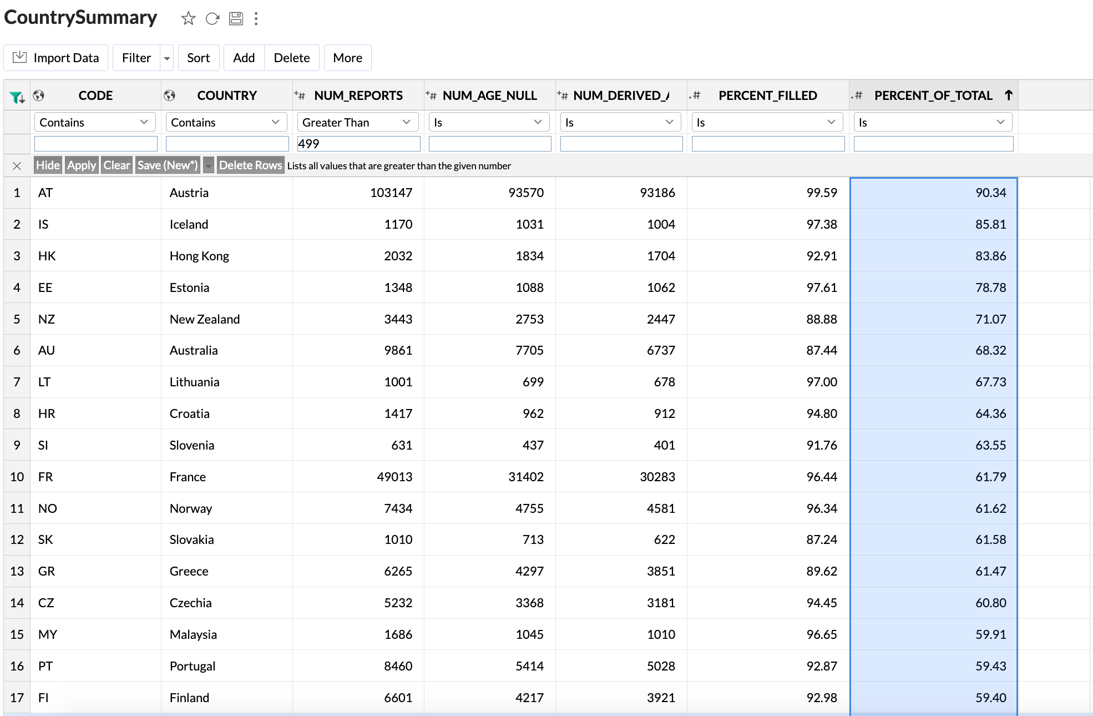Click the save disk icon
This screenshot has width=1093, height=716.
pos(236,18)
